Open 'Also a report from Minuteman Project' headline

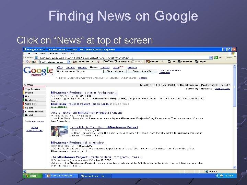(87, 113)
